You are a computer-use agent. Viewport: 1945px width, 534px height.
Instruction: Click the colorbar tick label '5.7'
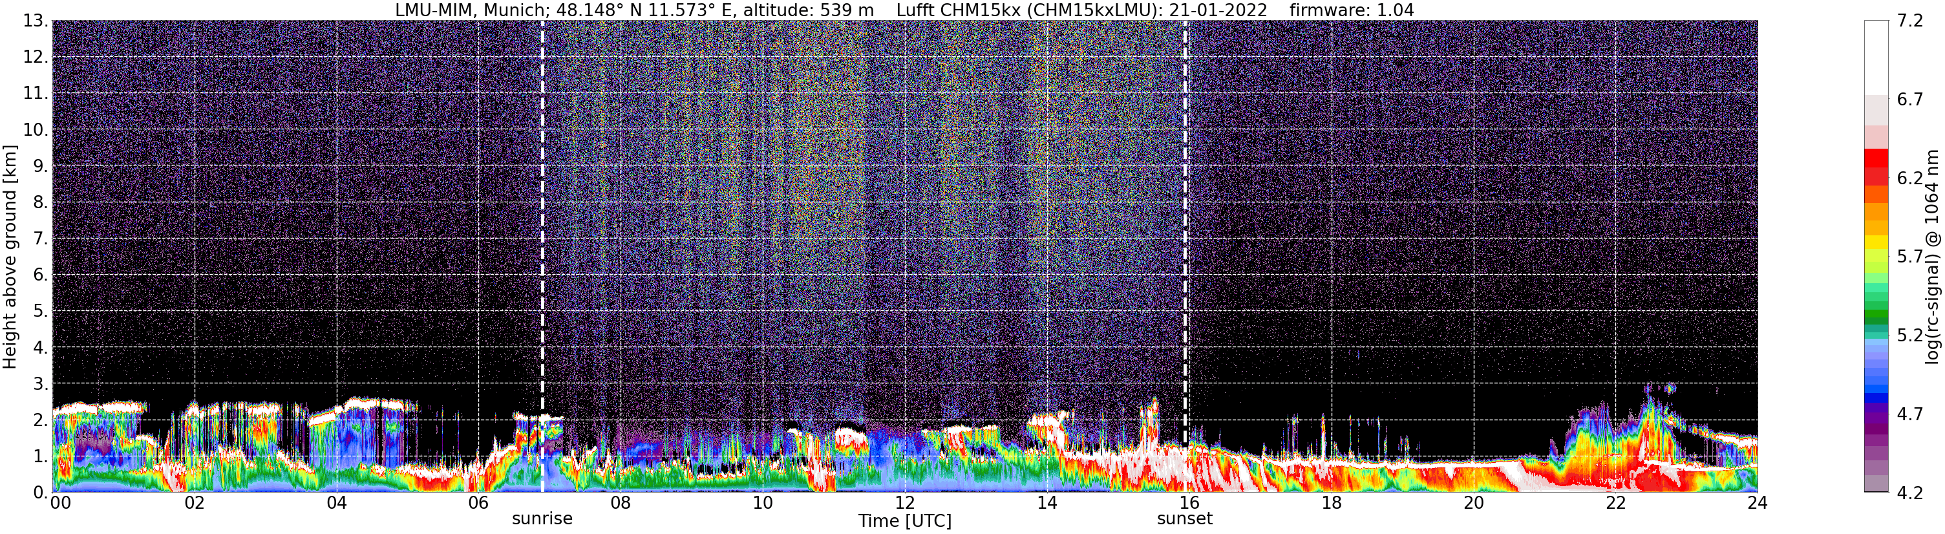click(1910, 257)
